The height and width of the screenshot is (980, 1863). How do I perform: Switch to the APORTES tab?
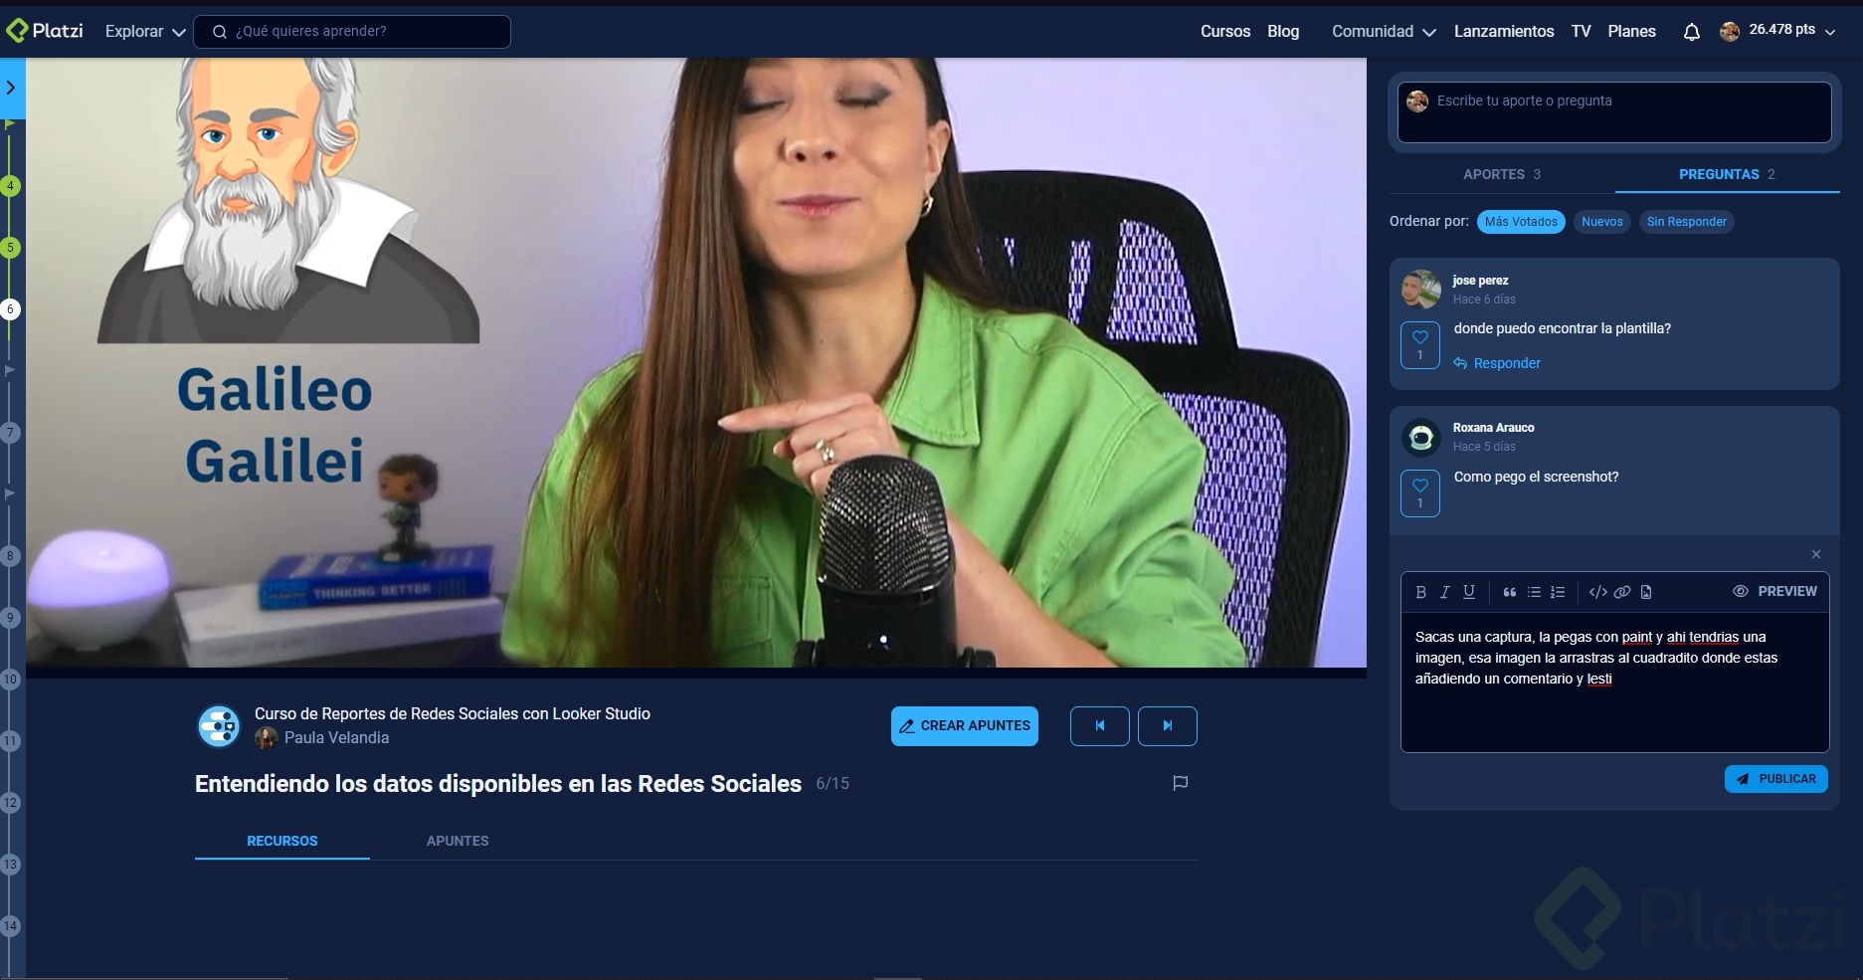pos(1501,173)
